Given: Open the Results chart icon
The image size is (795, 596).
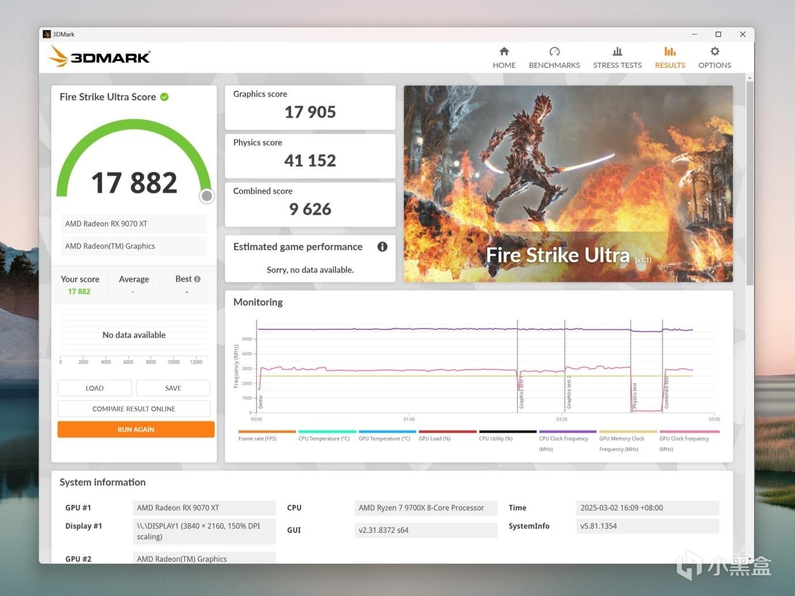Looking at the screenshot, I should 670,51.
